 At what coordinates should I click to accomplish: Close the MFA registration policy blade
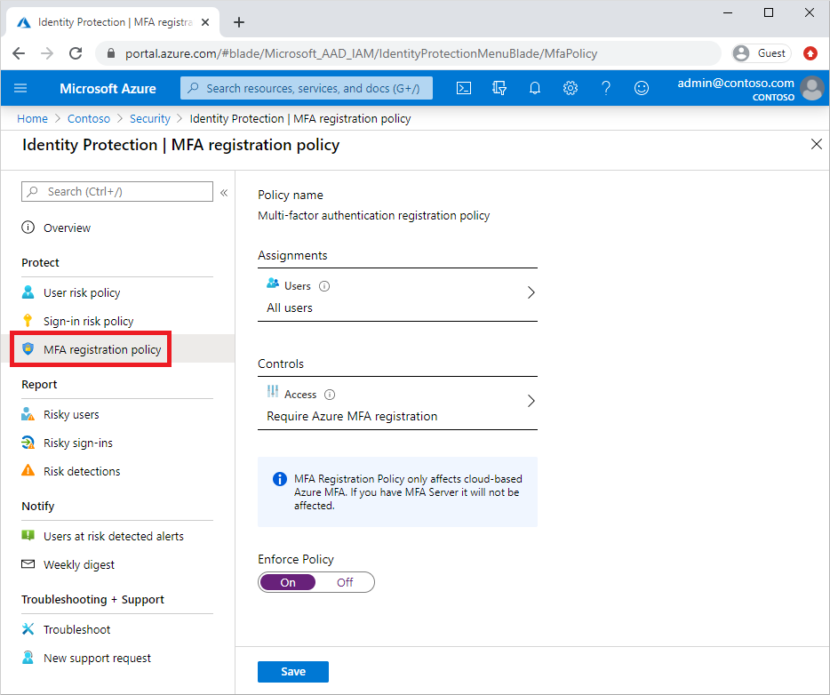point(817,144)
